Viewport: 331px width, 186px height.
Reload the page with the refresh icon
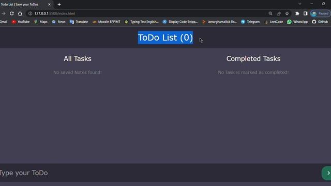click(x=12, y=13)
